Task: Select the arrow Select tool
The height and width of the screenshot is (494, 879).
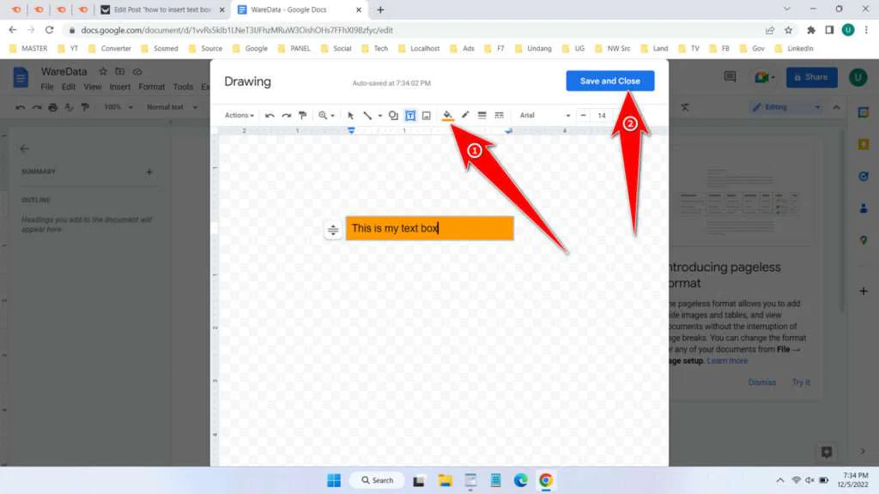Action: tap(349, 115)
